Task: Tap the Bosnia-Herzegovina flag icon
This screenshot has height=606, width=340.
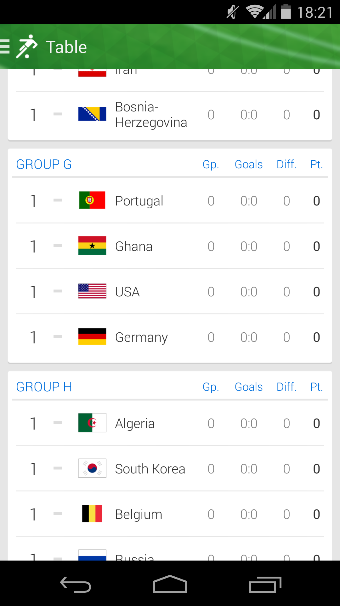Action: 92,114
